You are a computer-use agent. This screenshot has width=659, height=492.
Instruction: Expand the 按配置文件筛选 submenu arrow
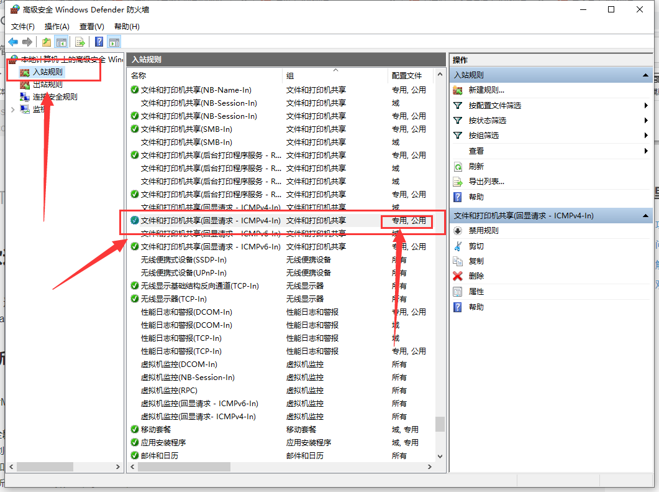[646, 106]
